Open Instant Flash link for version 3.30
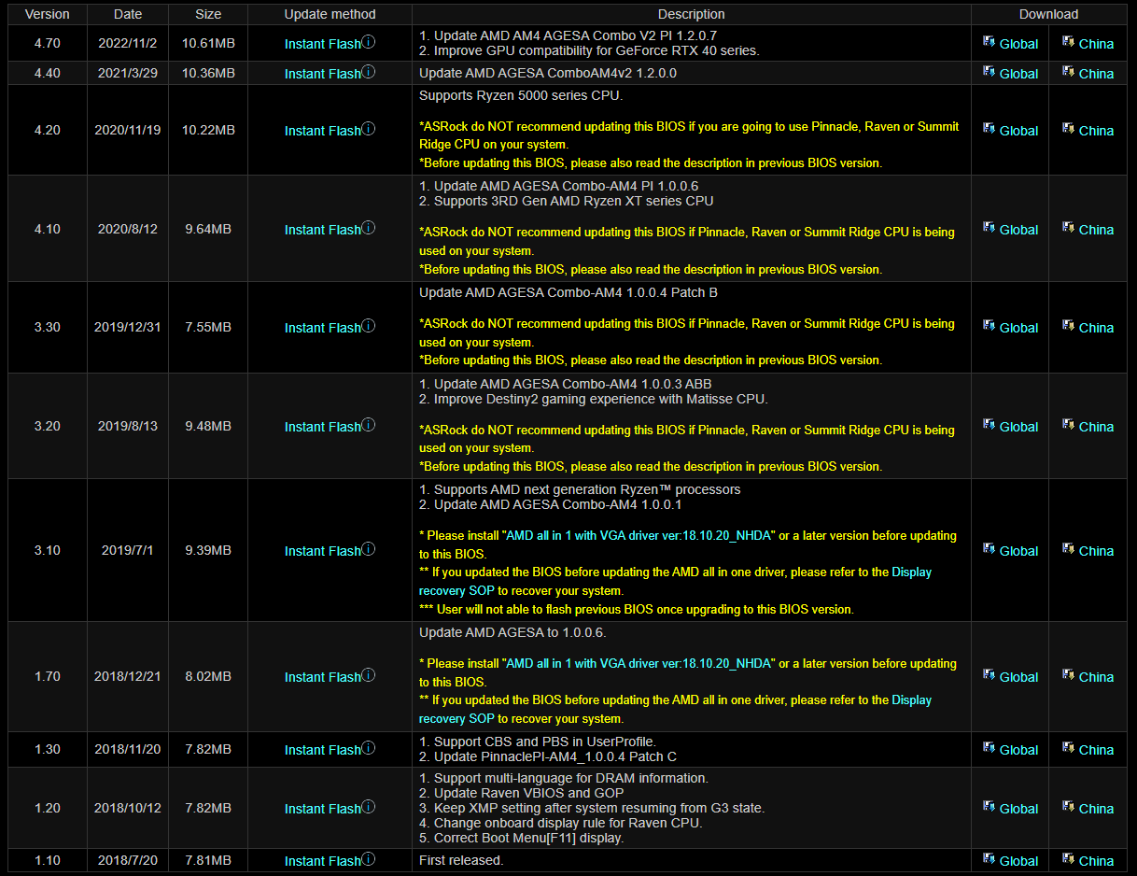The image size is (1137, 876). [x=322, y=328]
